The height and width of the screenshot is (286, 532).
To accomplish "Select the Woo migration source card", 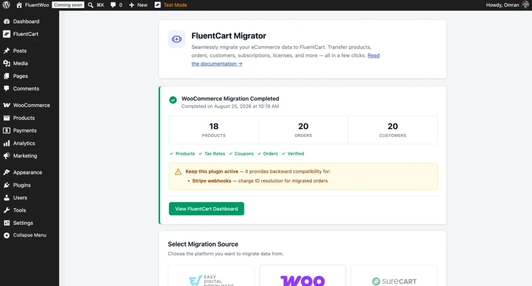I will 303,276.
